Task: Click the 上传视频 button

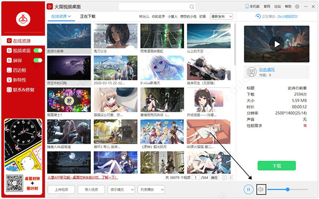Action: click(61, 189)
